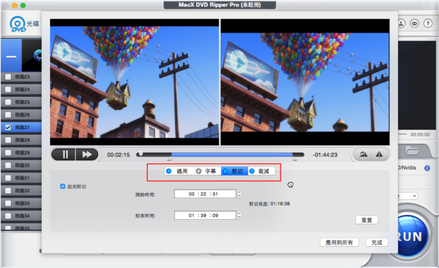This screenshot has width=439, height=268.
Task: Check the 標題26 checkbox
Action: [x=8, y=114]
